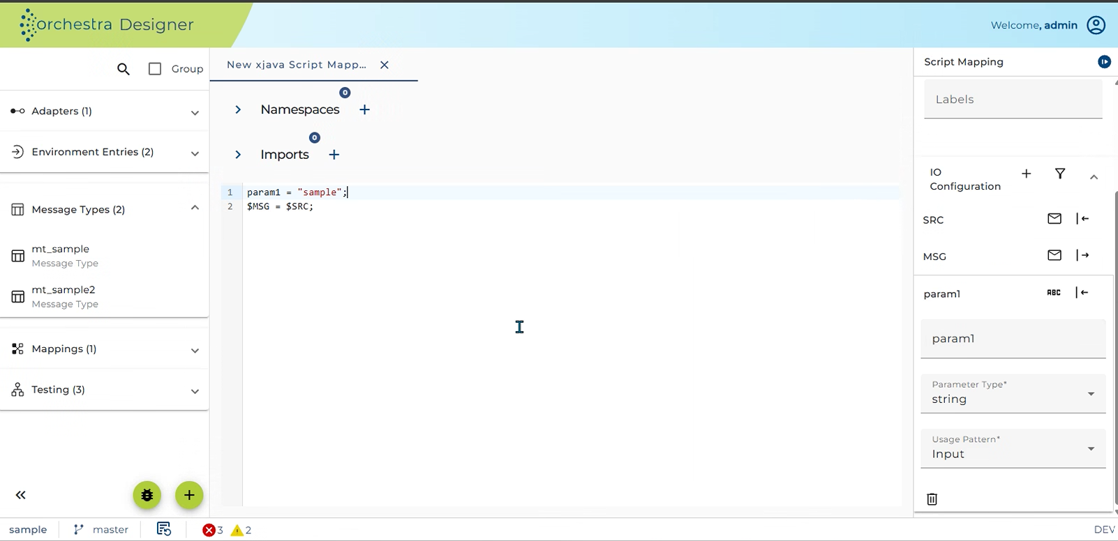The width and height of the screenshot is (1118, 541).
Task: Expand the Imports section chevron
Action: pyautogui.click(x=238, y=155)
